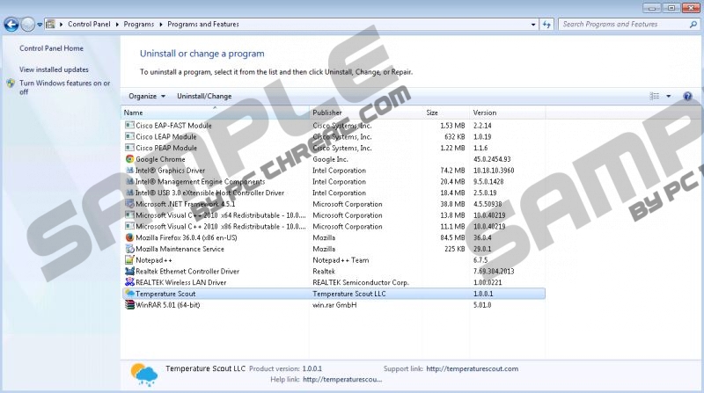Click the Notepad++ program icon
704x393 pixels.
[129, 260]
